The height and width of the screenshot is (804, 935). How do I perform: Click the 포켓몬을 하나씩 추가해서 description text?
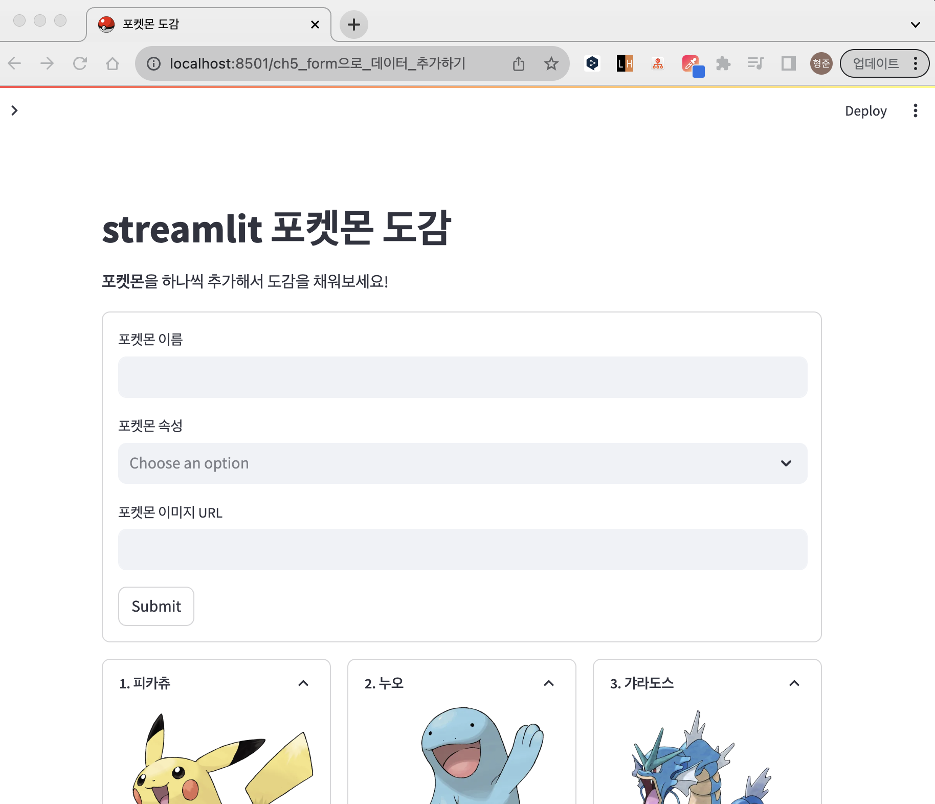click(245, 281)
